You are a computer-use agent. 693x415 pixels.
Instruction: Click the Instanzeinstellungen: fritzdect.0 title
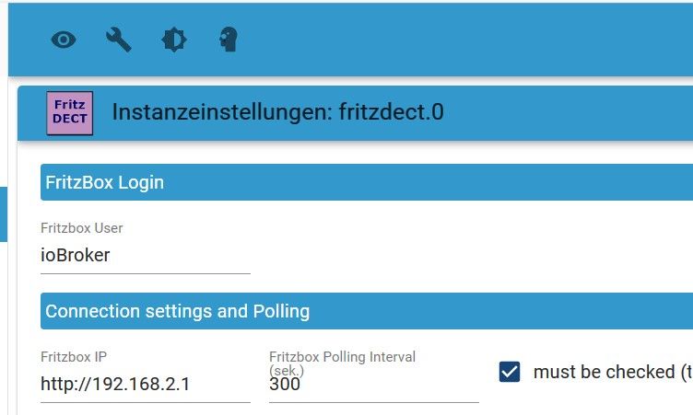coord(277,112)
